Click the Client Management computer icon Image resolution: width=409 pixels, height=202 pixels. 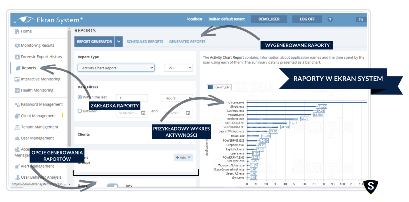17,116
